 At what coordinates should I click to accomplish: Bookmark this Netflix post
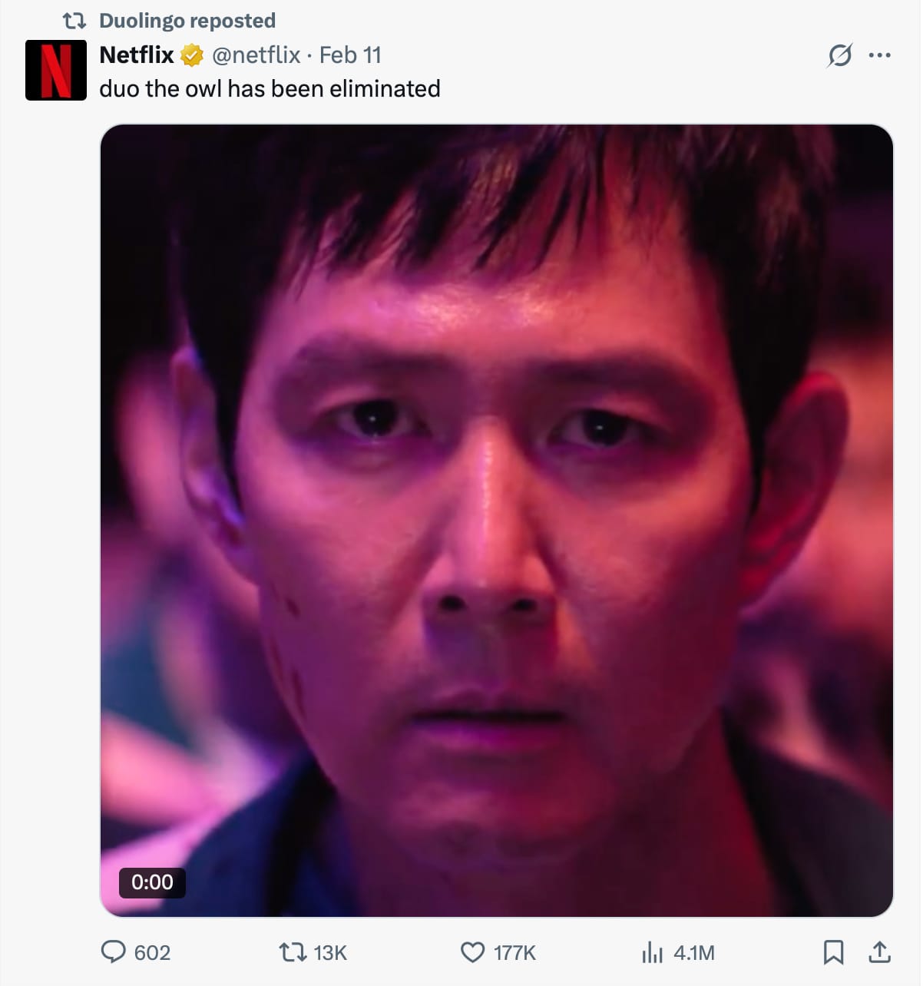tap(833, 953)
